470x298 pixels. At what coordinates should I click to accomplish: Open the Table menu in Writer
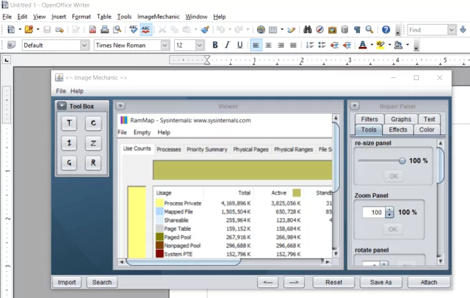[104, 17]
